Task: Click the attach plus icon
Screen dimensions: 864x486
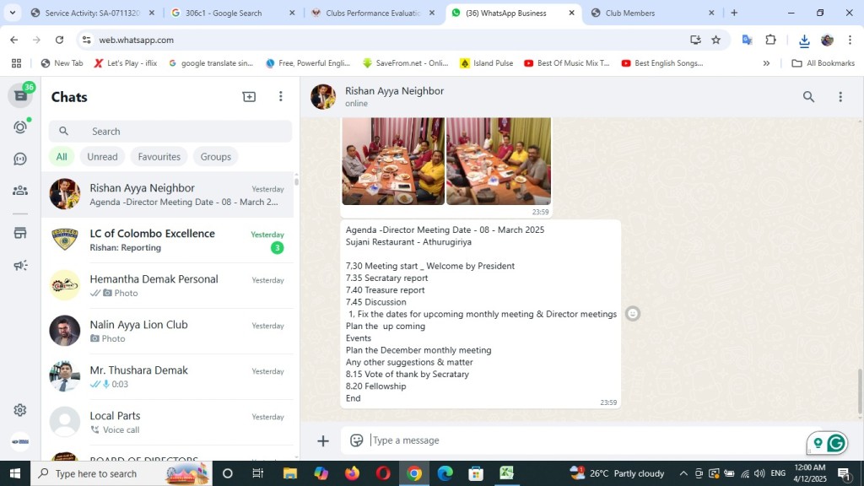Action: coord(323,440)
